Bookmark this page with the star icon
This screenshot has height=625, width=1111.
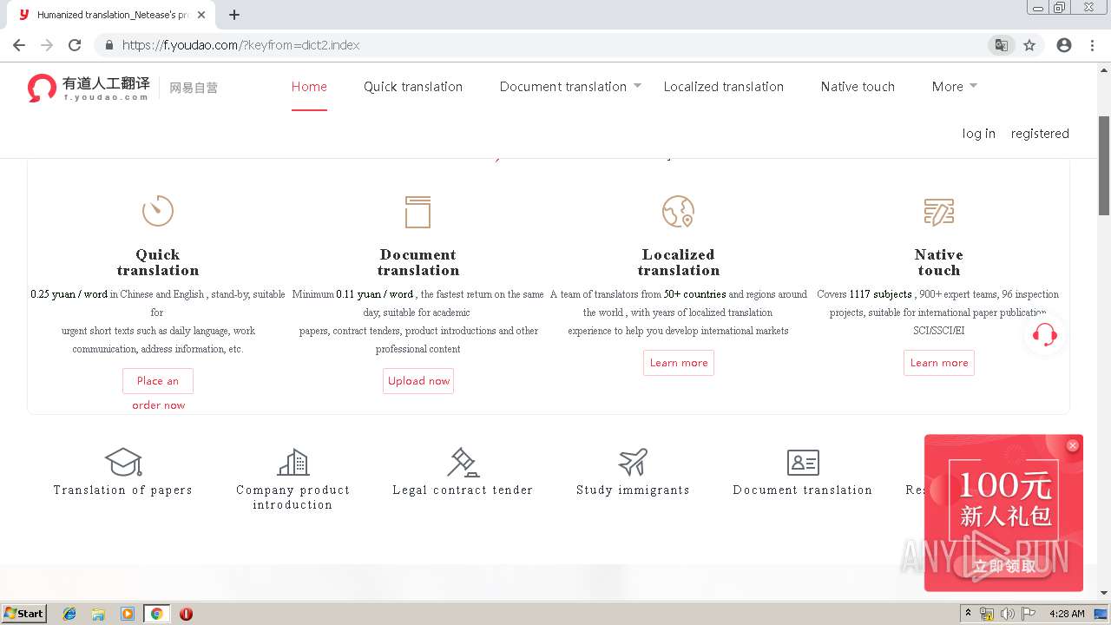click(x=1029, y=45)
